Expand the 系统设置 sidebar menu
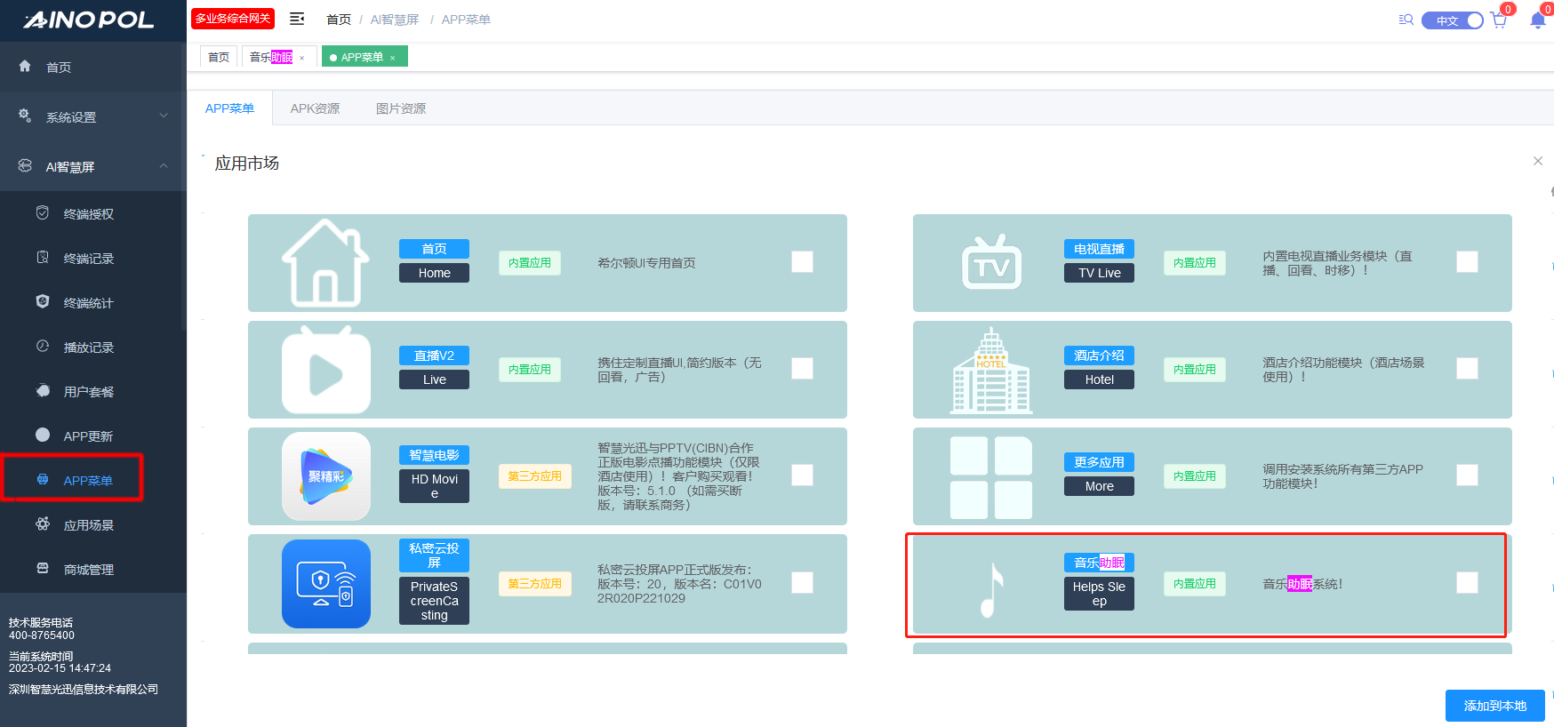This screenshot has height=727, width=1554. [x=93, y=116]
